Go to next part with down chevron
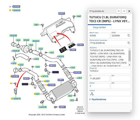Screen dimensions: 140x120 pyautogui.click(x=124, y=11)
